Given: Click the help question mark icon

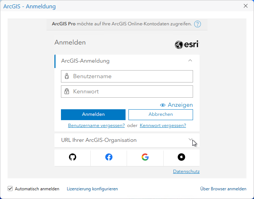Looking at the screenshot, I should [x=197, y=24].
